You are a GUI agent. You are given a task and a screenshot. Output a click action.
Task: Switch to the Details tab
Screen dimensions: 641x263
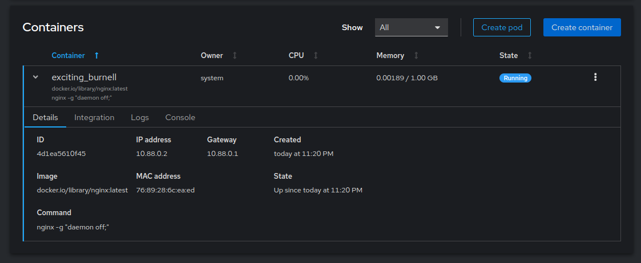coord(45,117)
